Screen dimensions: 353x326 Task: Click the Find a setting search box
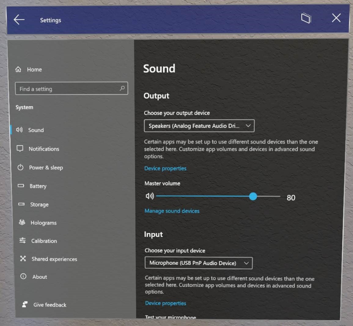(67, 89)
